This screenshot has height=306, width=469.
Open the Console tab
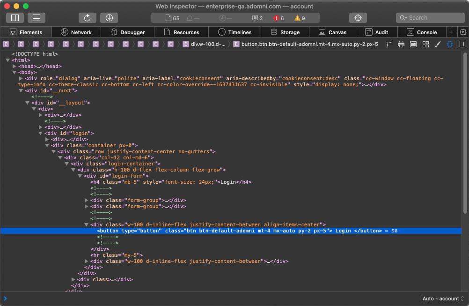tap(422, 32)
